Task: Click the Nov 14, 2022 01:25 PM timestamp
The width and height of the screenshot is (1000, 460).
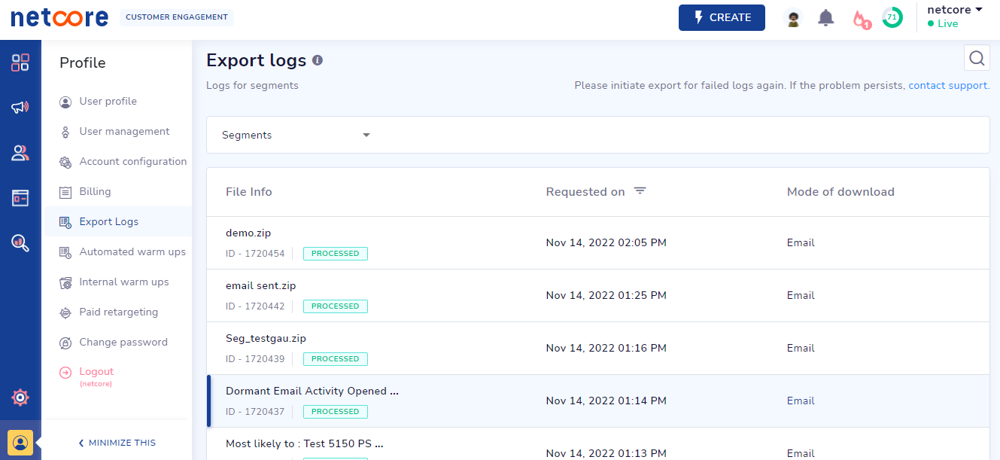Action: 606,295
